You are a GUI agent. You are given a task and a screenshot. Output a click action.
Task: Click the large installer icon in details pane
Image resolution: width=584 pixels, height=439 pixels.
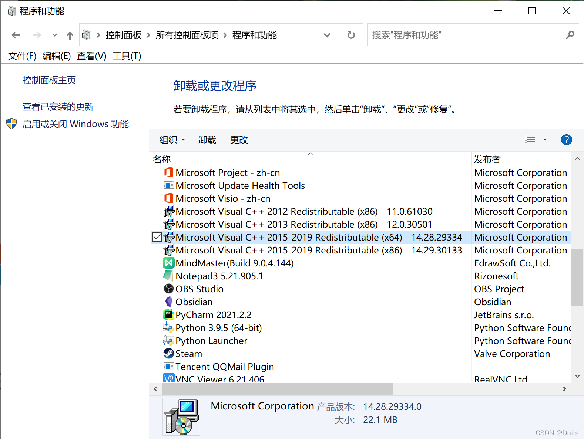tap(181, 417)
